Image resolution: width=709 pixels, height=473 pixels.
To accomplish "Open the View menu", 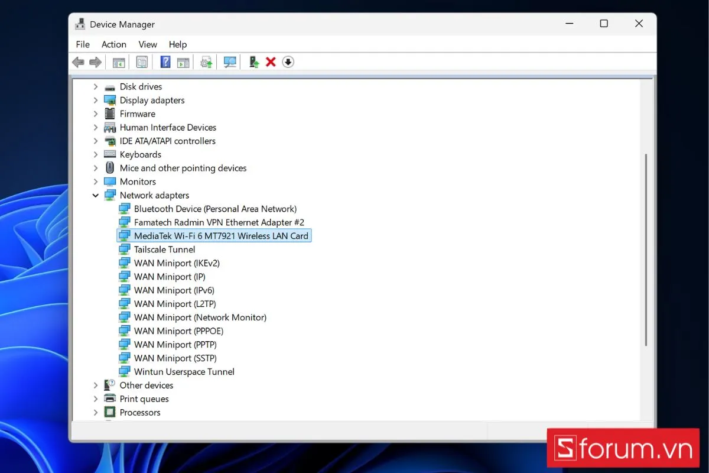I will [x=148, y=44].
